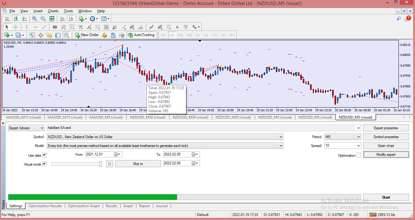The height and width of the screenshot is (220, 415).
Task: Open the Charts menu
Action: [x=53, y=11]
